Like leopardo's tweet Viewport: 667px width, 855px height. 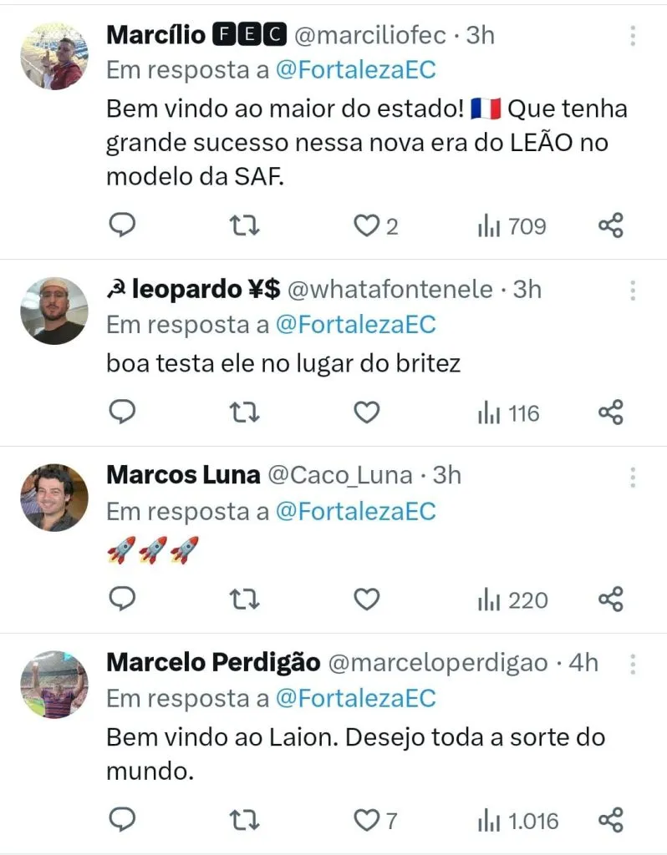click(x=366, y=412)
